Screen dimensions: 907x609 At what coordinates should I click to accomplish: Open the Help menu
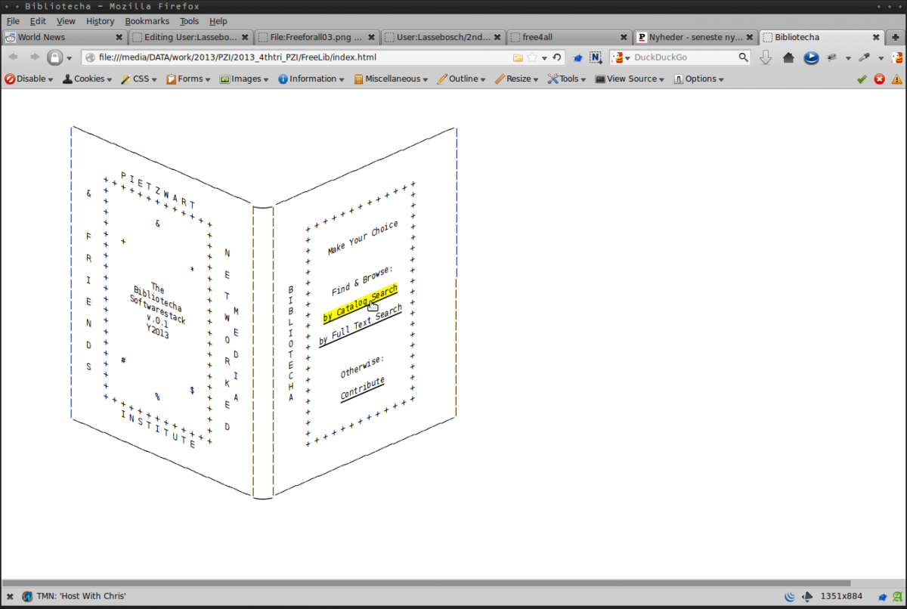(218, 21)
